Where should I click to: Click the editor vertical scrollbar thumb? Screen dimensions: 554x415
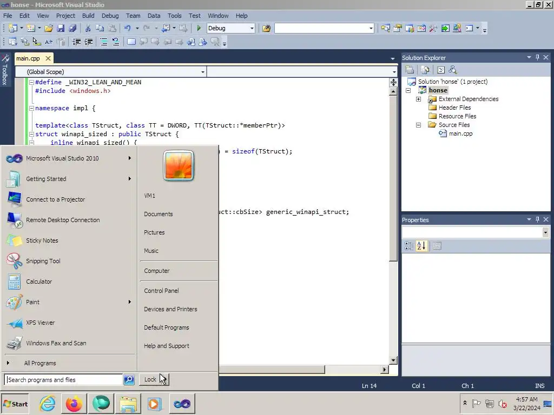point(393,178)
